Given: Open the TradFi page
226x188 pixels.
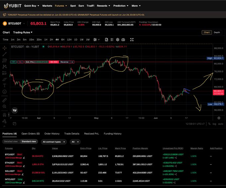Looking at the screenshot, I should coord(90,6).
